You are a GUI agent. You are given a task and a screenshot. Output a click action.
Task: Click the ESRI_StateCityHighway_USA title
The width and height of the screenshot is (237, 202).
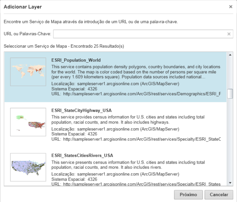[x=82, y=111]
